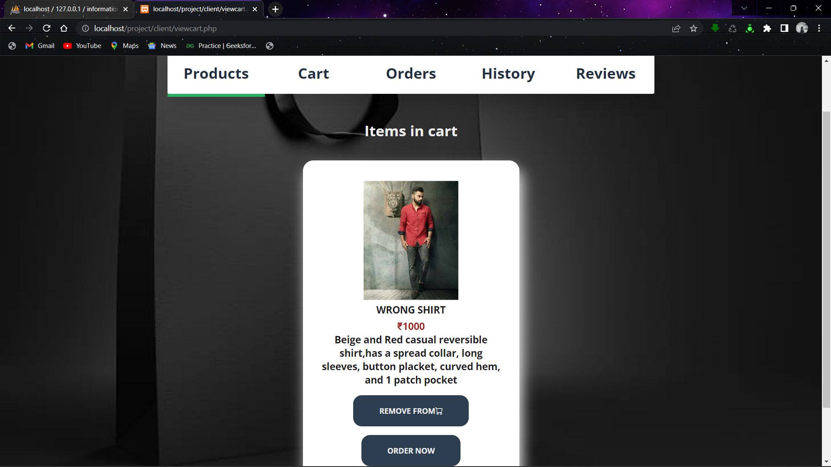The height and width of the screenshot is (467, 831).
Task: Bookmark this page with the star
Action: (693, 28)
